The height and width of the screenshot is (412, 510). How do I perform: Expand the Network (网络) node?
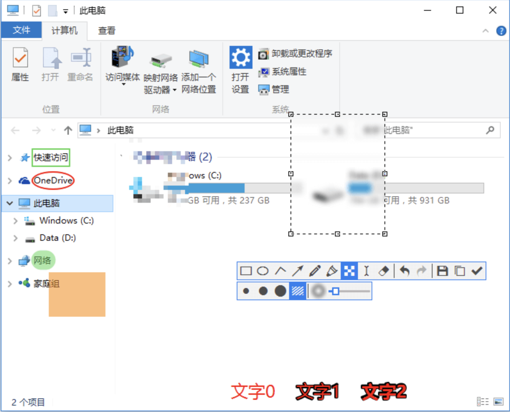click(10, 261)
